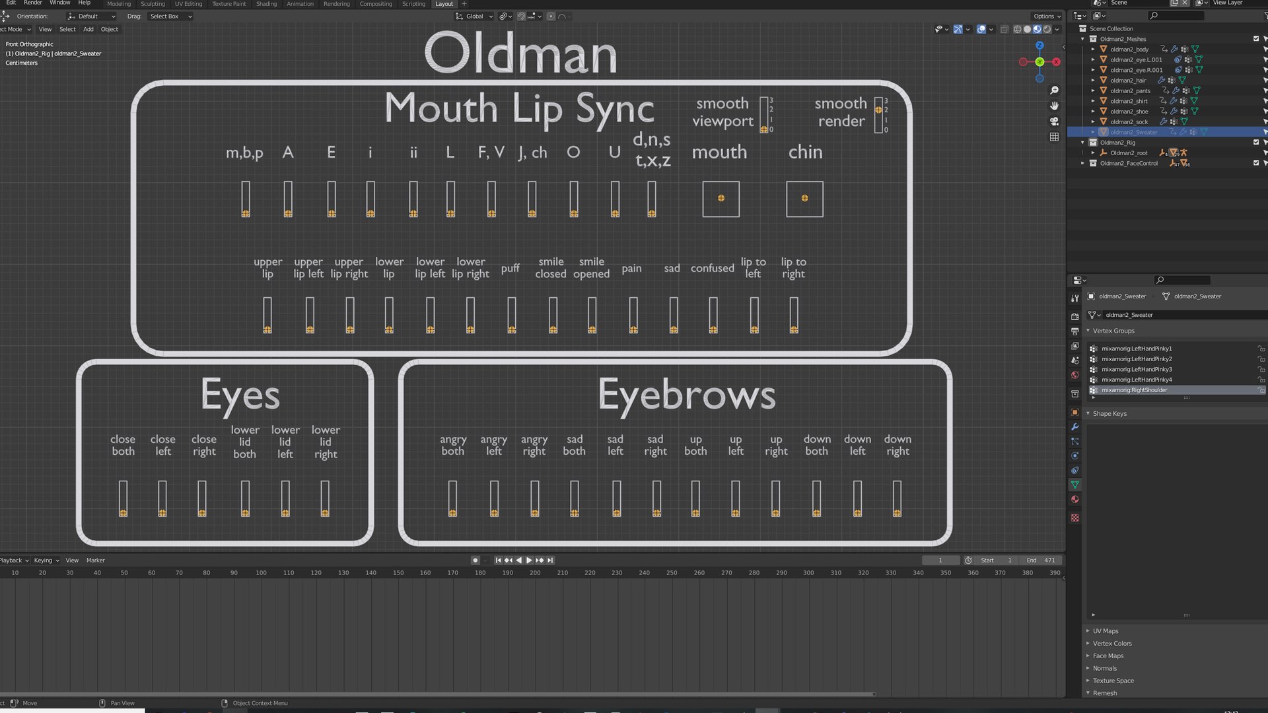Click the pan hand viewport gizmo

pos(1054,106)
